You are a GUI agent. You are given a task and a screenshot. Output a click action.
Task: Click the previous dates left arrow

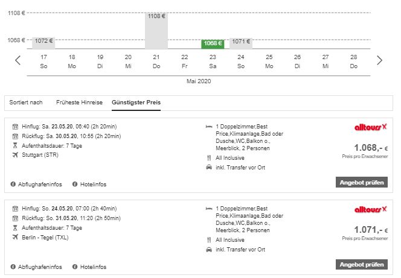18,60
